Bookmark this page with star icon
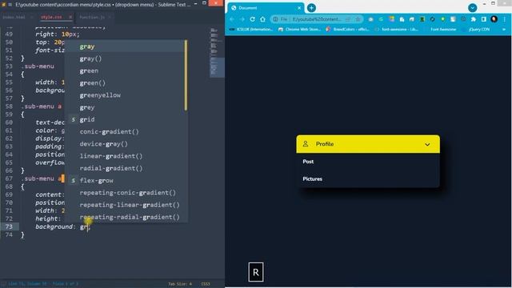The image size is (512, 288). [x=358, y=19]
